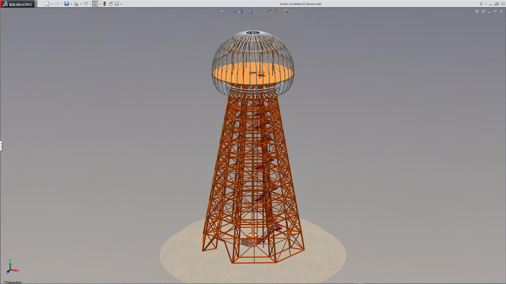Click the Apply Scene icon
Viewport: 506px width, 284px height.
276,11
